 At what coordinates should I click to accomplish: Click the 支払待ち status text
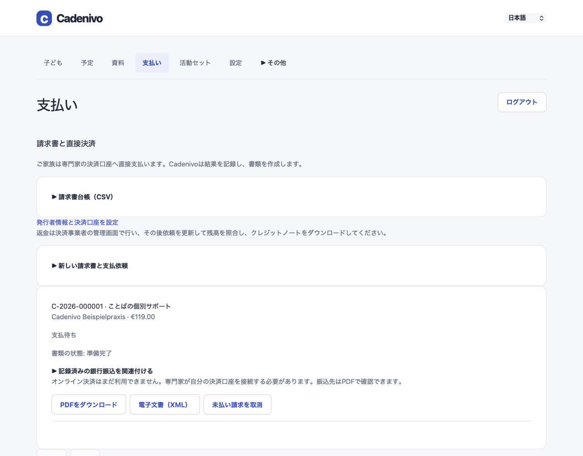pyautogui.click(x=64, y=335)
